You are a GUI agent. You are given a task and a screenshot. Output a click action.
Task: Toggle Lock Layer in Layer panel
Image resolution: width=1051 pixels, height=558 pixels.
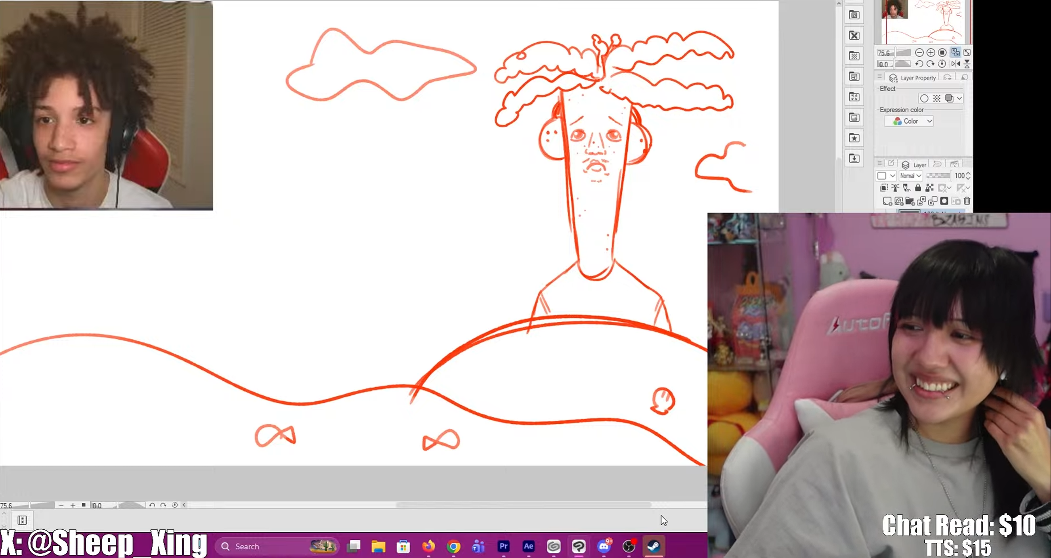(918, 188)
